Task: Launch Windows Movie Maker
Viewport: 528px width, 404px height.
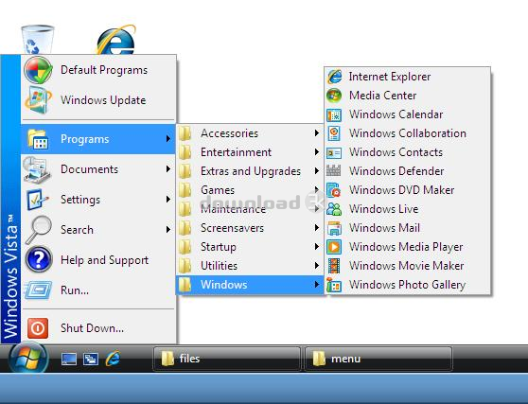Action: (408, 266)
